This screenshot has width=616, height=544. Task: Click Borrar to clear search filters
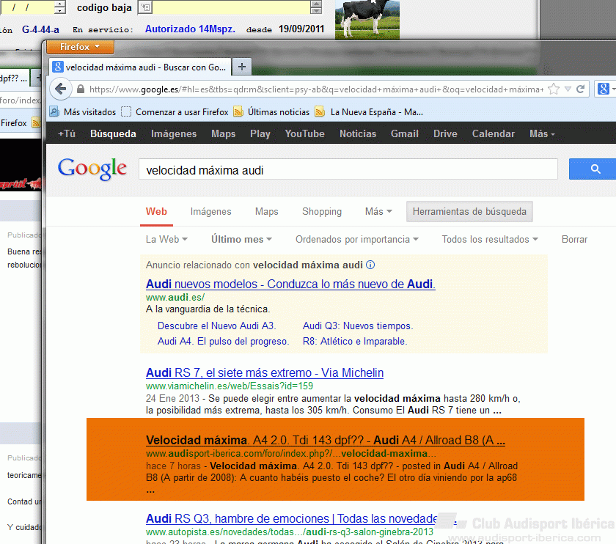point(574,239)
